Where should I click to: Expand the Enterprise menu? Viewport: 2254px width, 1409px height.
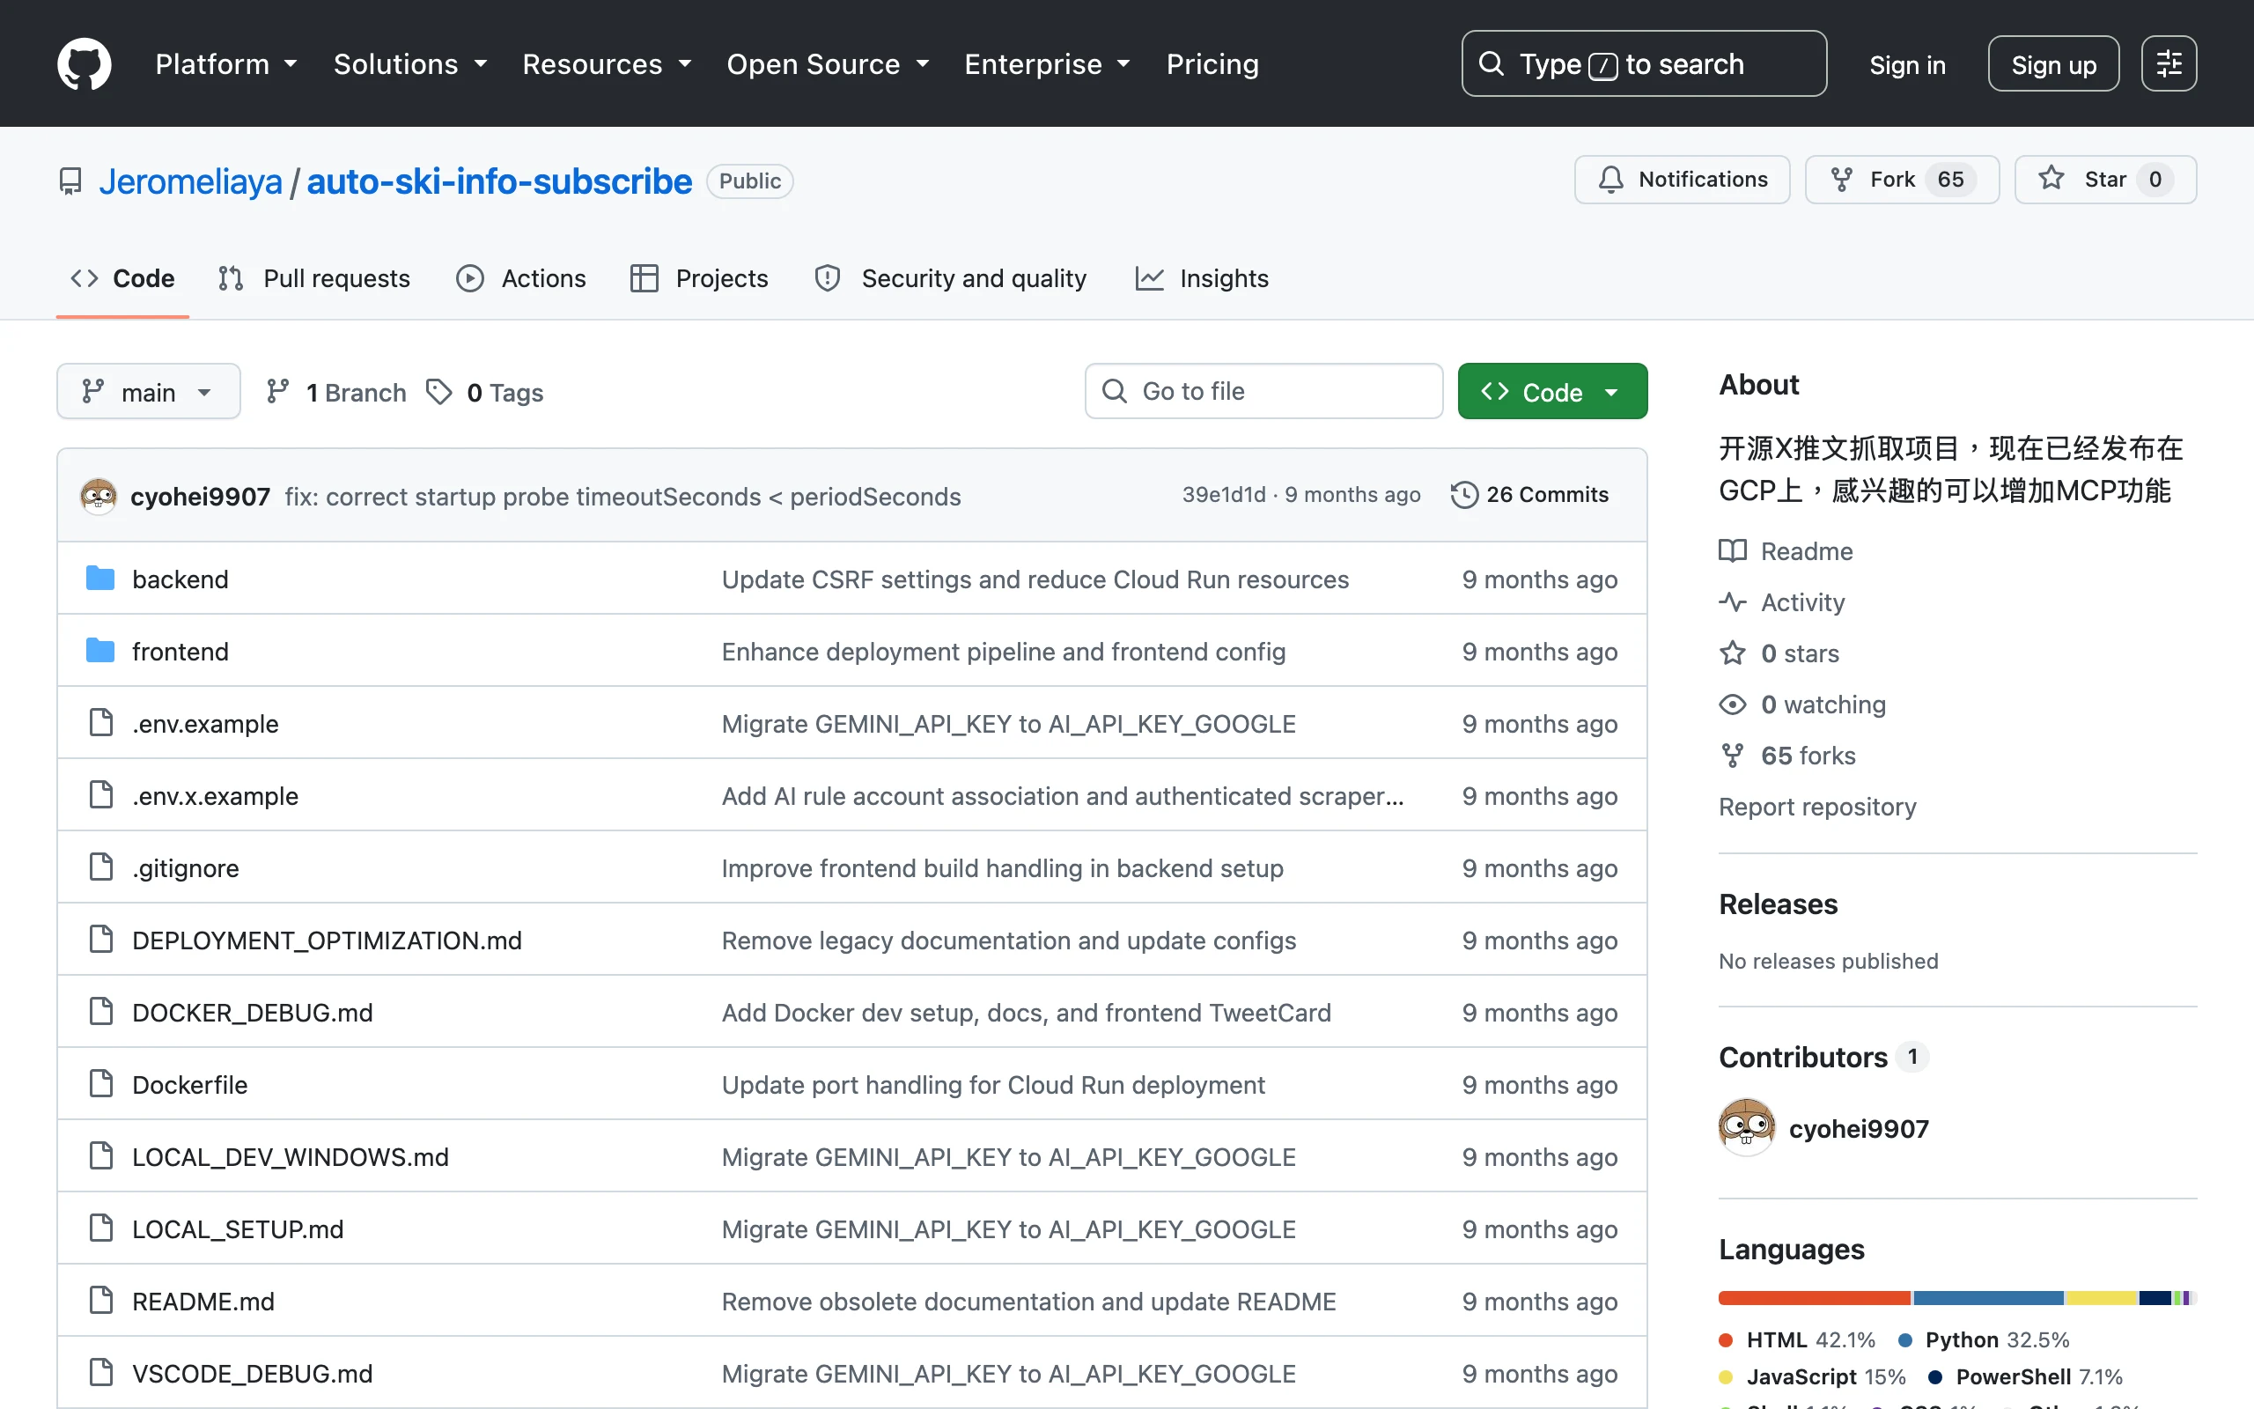click(x=1048, y=63)
